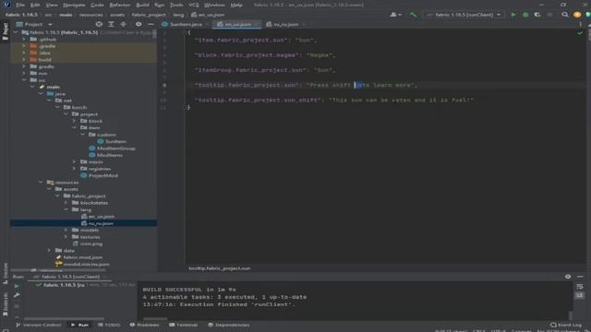Click Project tree horizontal scrollbar

pyautogui.click(x=58, y=270)
